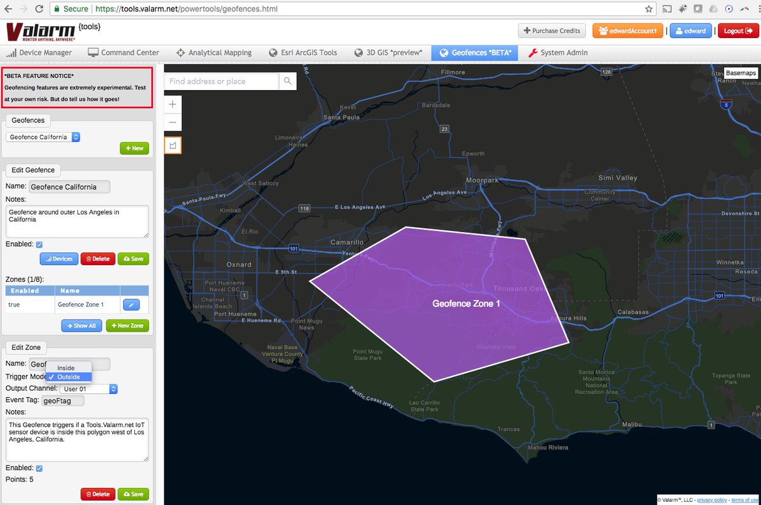Open Command Center tab
The width and height of the screenshot is (761, 505).
point(124,53)
